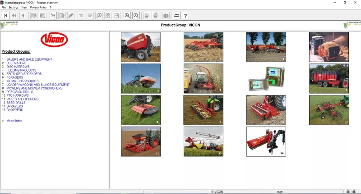Click the top-right Kverneland group logo
Image resolution: width=361 pixels, height=194 pixels.
point(352,25)
